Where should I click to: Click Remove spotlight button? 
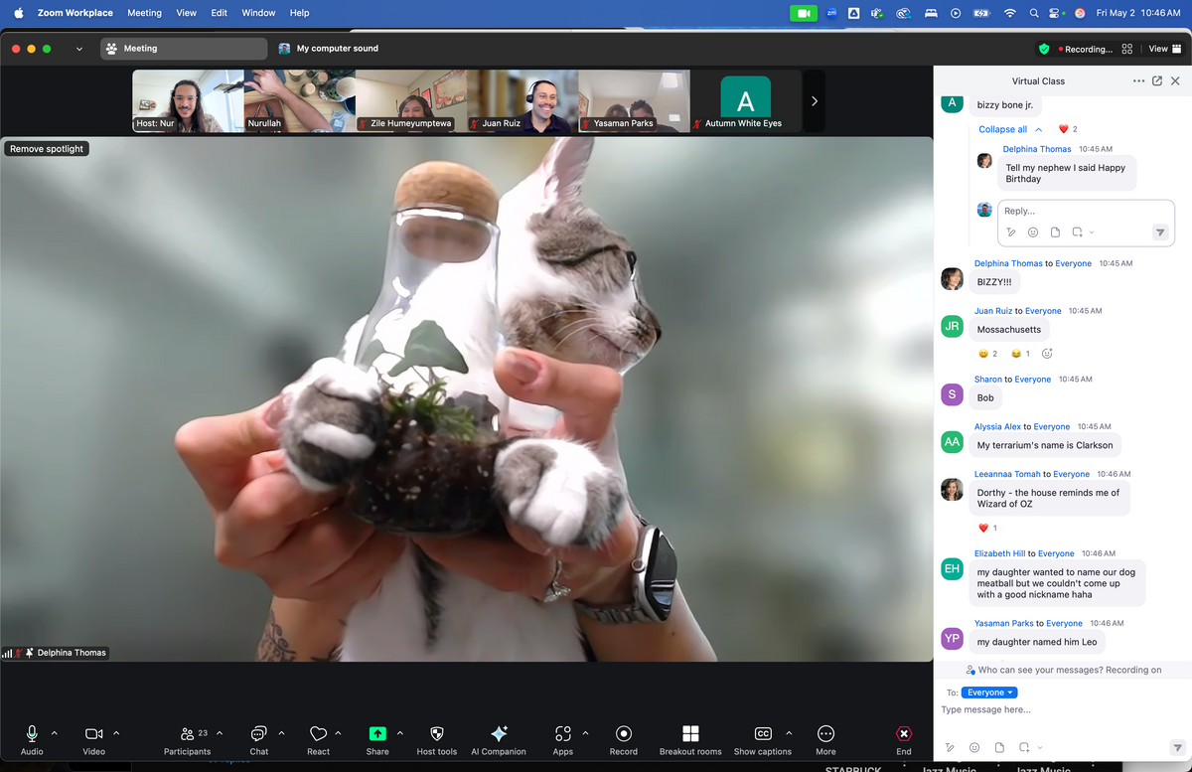[x=47, y=148]
